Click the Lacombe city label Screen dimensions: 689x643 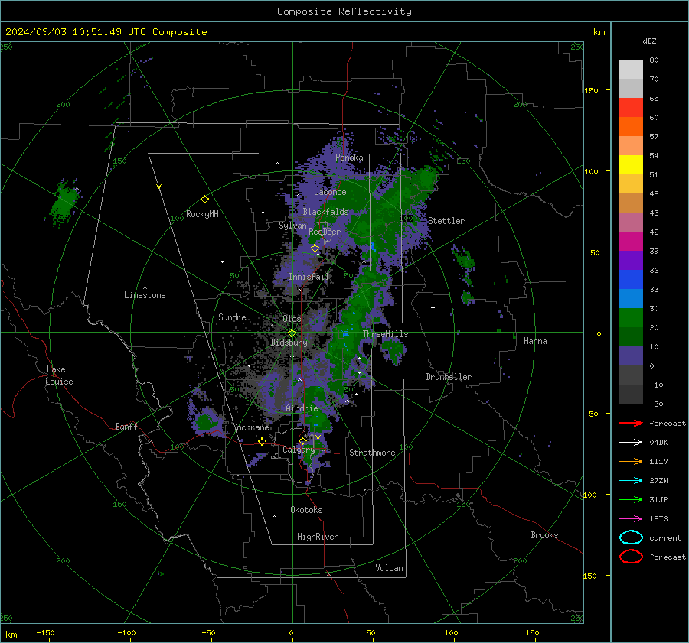tap(330, 192)
